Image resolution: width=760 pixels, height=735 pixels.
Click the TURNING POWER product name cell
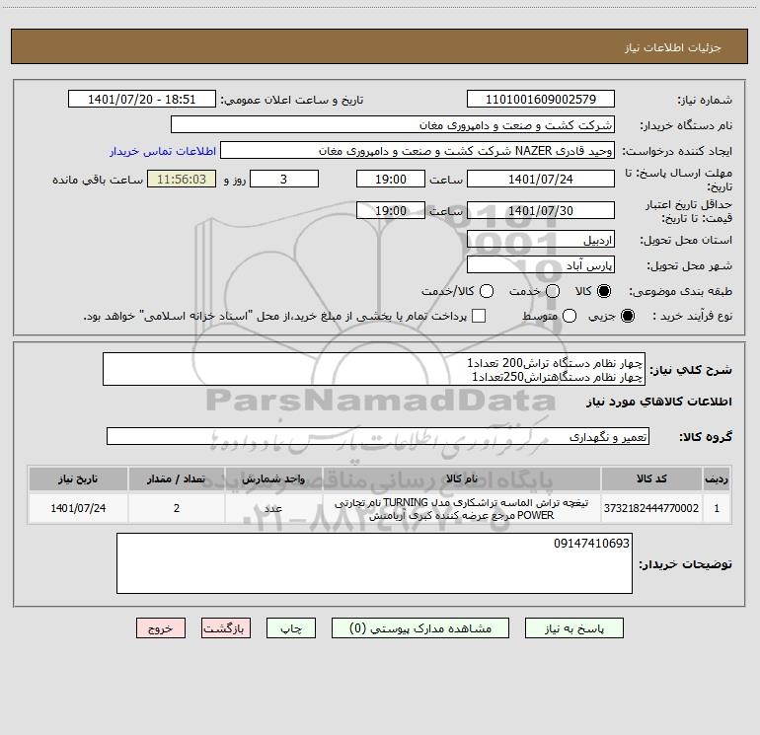462,508
